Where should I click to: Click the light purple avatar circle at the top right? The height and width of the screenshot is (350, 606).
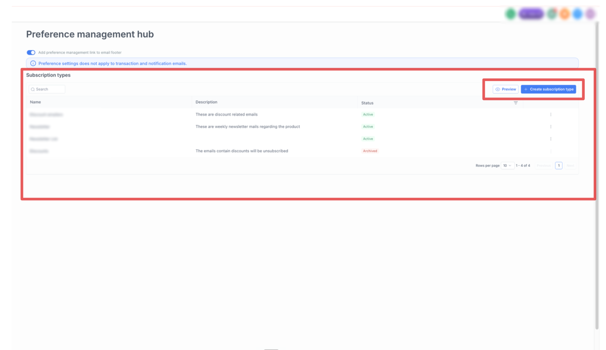590,14
